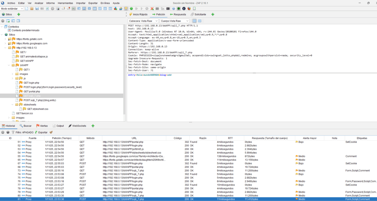Viewport: 377px width, 201px height.
Task: Toggle the gray circle scope button in Sitios
Action: [3, 21]
